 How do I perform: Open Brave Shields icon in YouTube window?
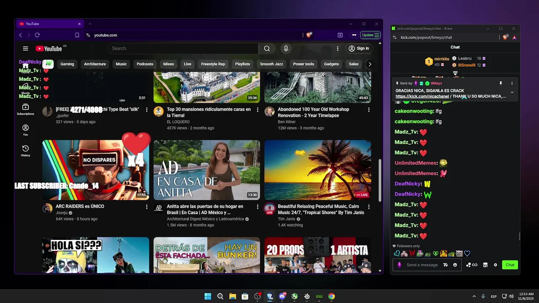click(x=309, y=35)
